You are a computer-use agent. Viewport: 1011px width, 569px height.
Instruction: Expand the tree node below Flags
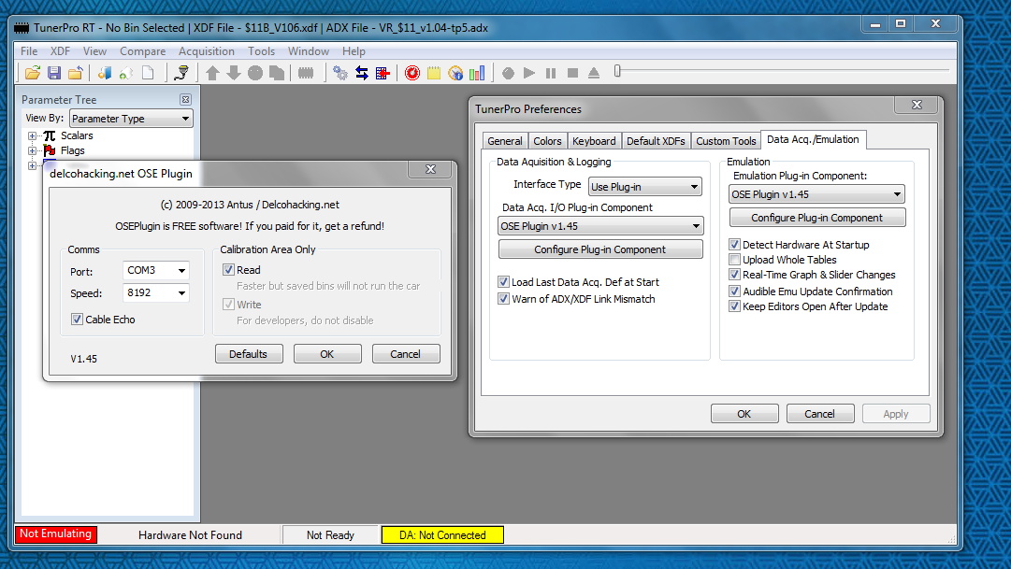point(32,165)
